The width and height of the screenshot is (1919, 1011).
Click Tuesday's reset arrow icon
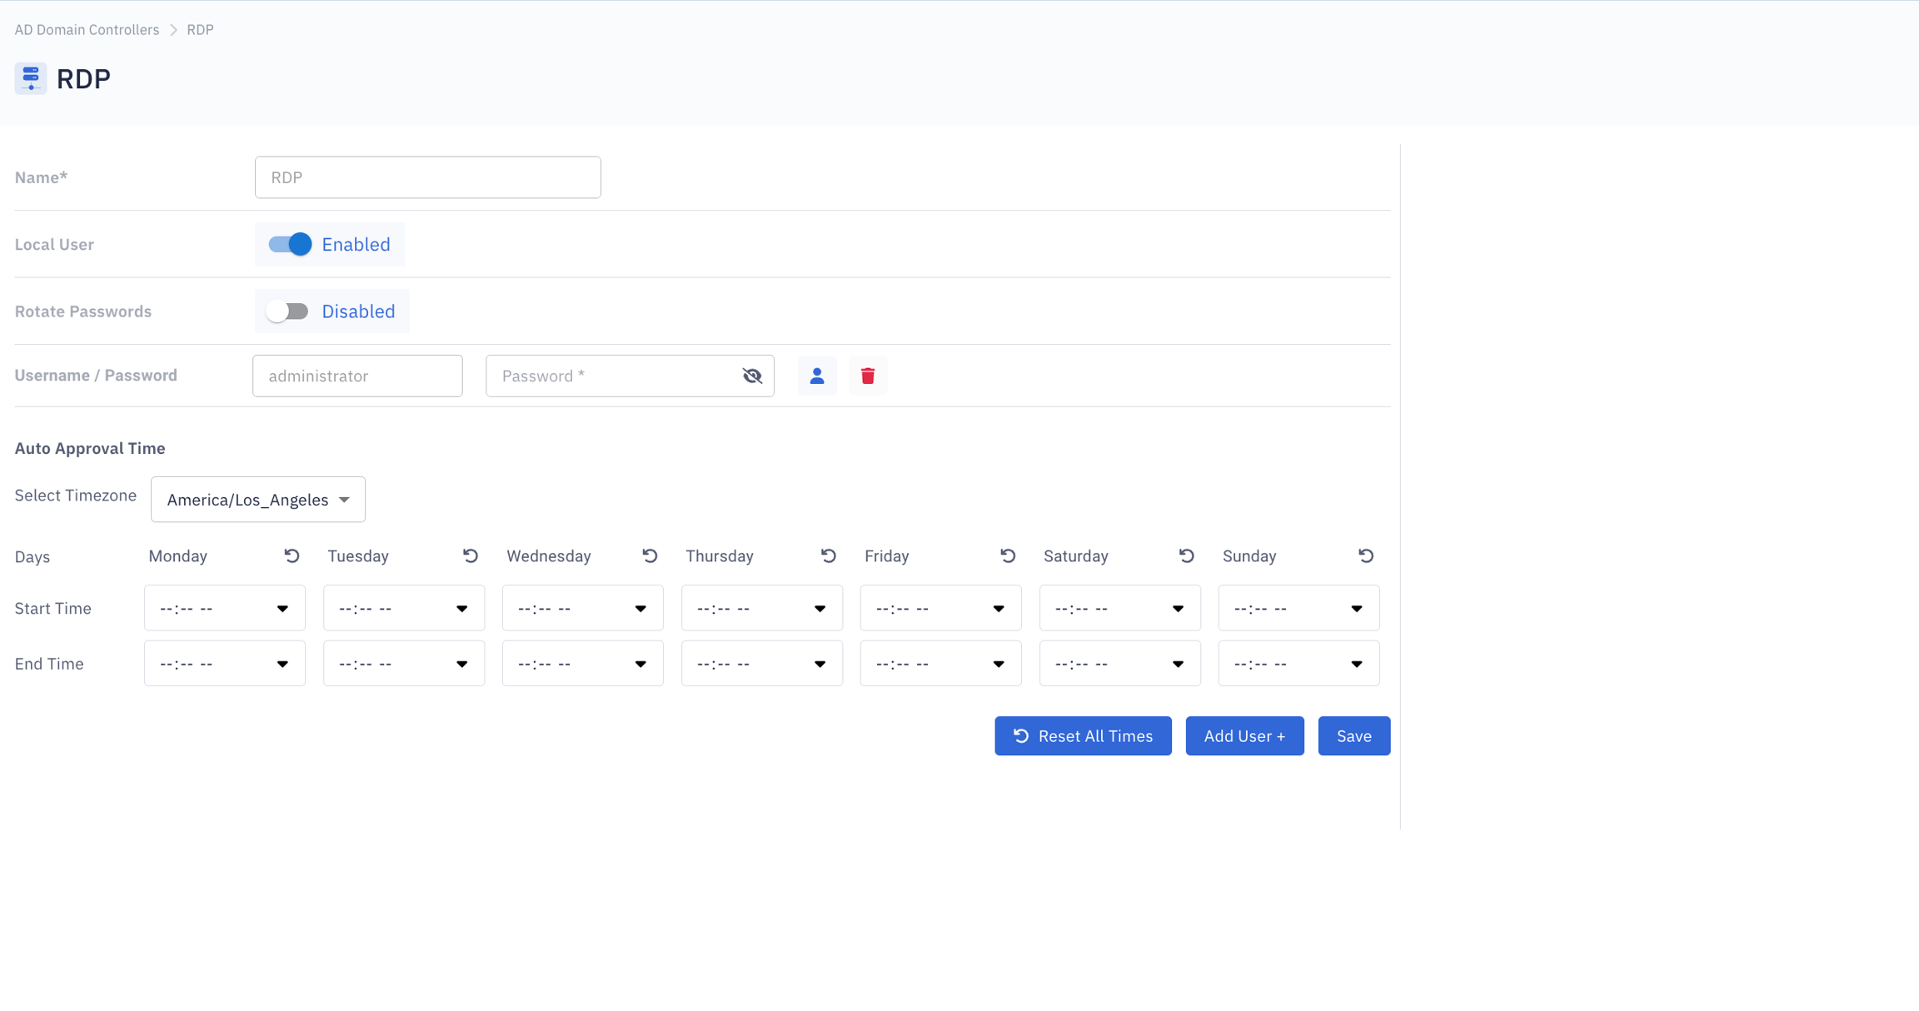tap(471, 555)
